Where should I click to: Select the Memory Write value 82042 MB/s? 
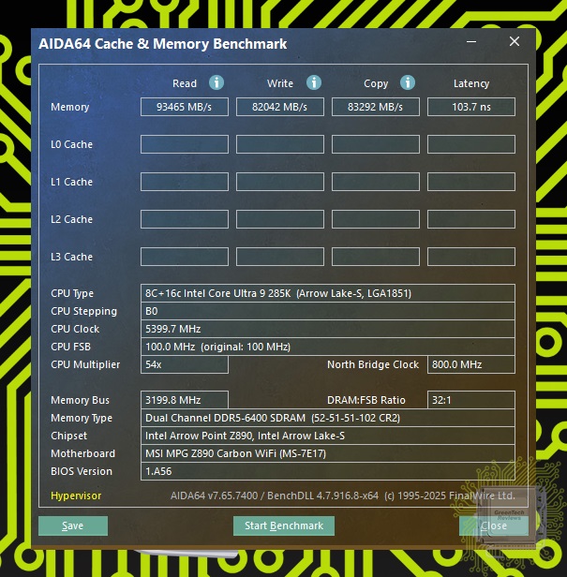280,107
